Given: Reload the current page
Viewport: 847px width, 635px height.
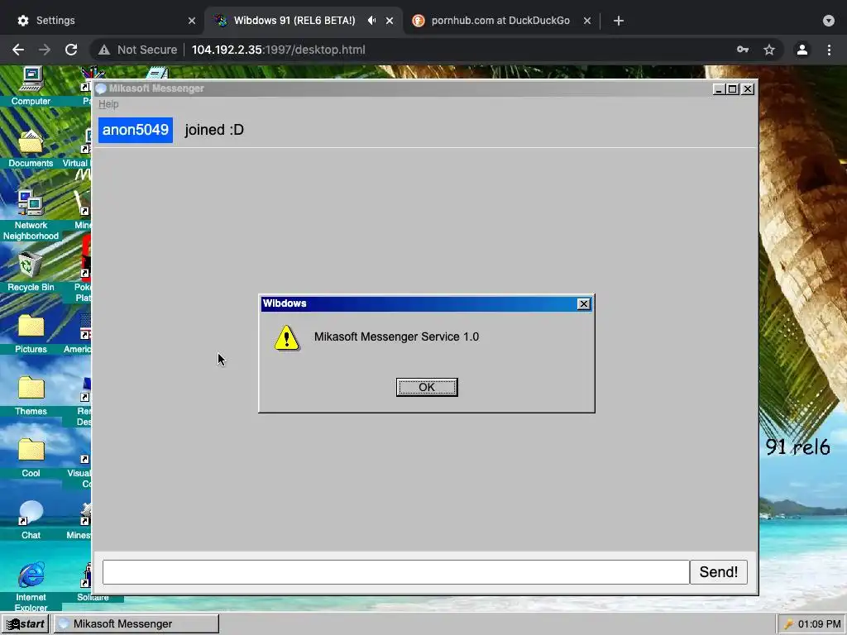Looking at the screenshot, I should pos(71,50).
